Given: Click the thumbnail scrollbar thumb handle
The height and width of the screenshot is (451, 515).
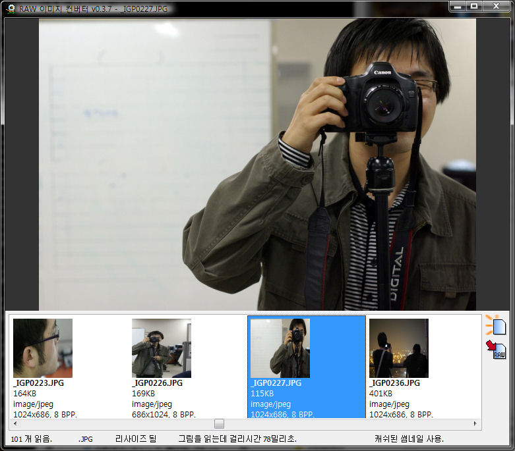Looking at the screenshot, I should click(x=219, y=423).
